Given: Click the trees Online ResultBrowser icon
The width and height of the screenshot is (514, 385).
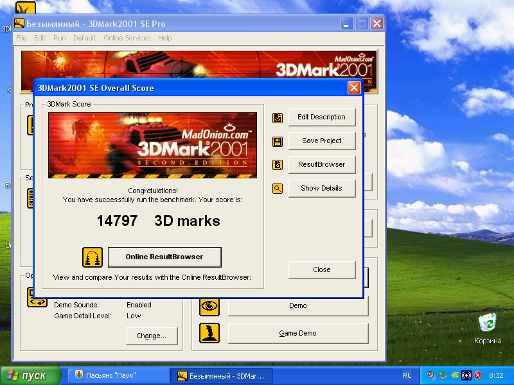Looking at the screenshot, I should click(x=92, y=257).
